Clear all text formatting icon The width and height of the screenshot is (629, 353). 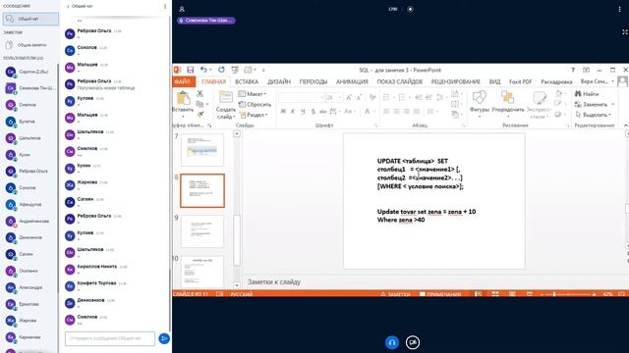372,97
